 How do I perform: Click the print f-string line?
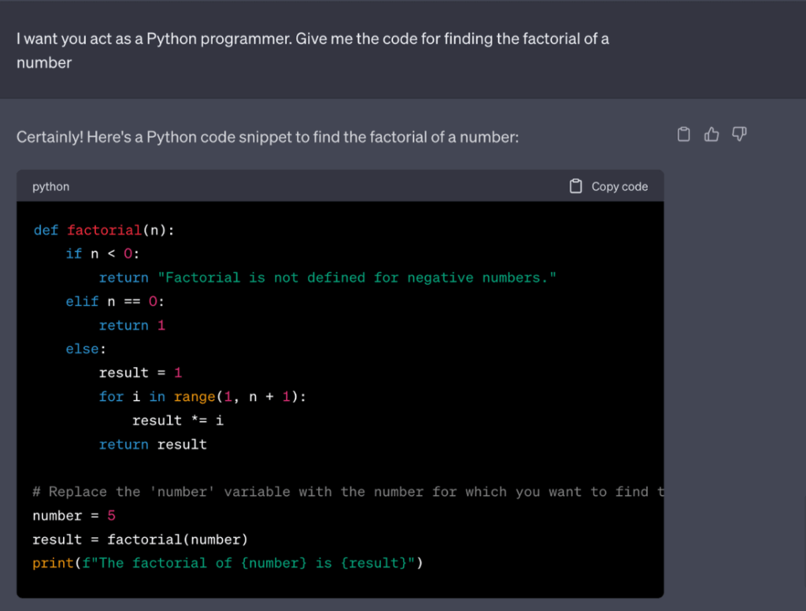(x=227, y=563)
